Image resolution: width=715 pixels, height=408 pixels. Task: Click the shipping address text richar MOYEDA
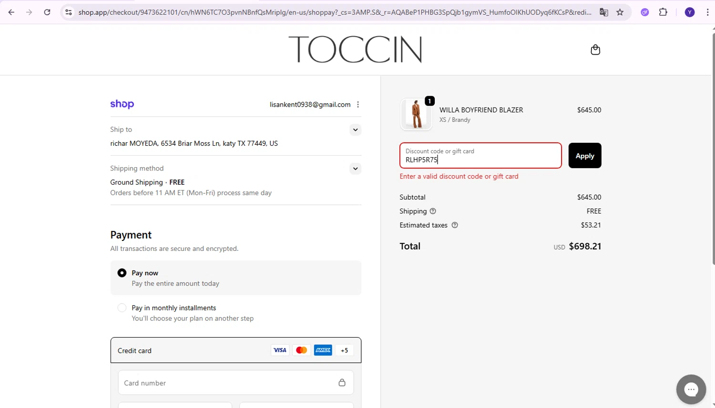click(194, 143)
